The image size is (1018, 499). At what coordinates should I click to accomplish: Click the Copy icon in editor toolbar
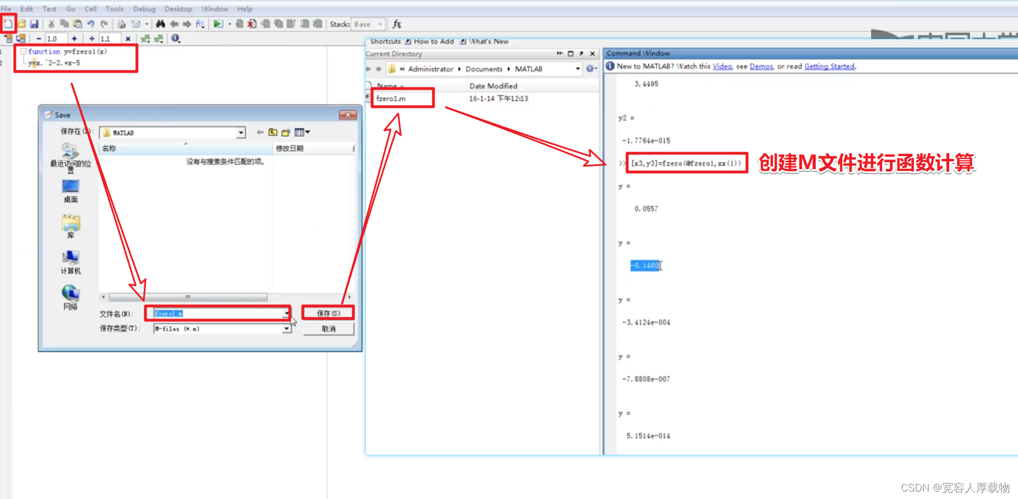tap(64, 24)
